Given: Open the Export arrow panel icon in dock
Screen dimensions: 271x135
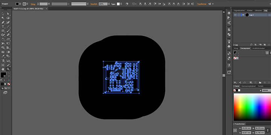Looking at the screenshot, I should (x=229, y=72).
